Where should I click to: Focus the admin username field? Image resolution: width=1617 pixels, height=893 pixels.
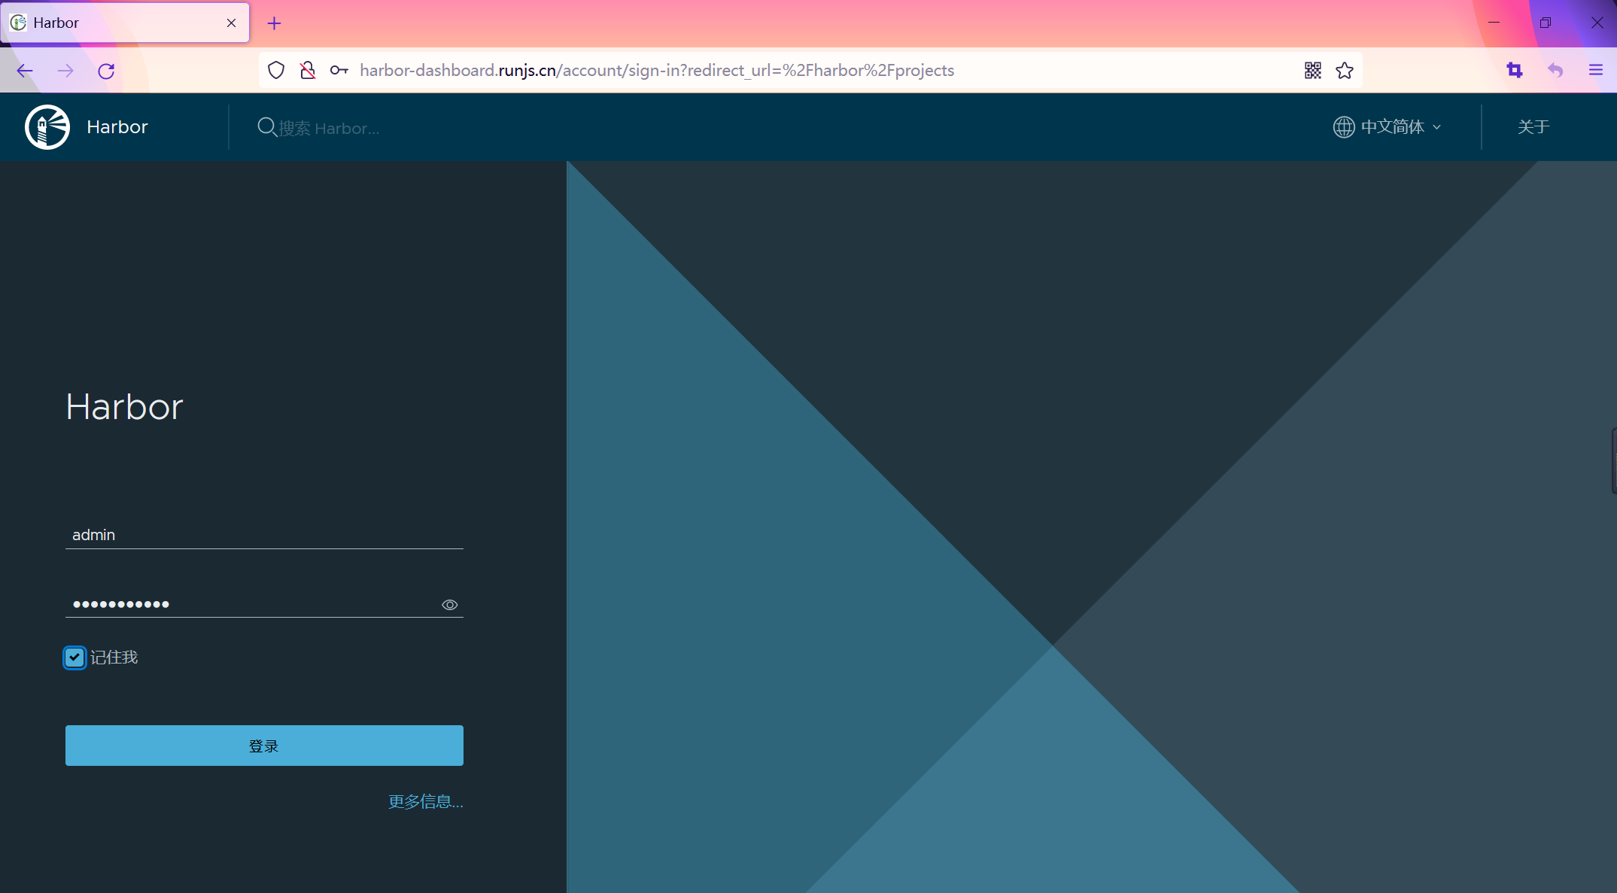[x=264, y=535]
